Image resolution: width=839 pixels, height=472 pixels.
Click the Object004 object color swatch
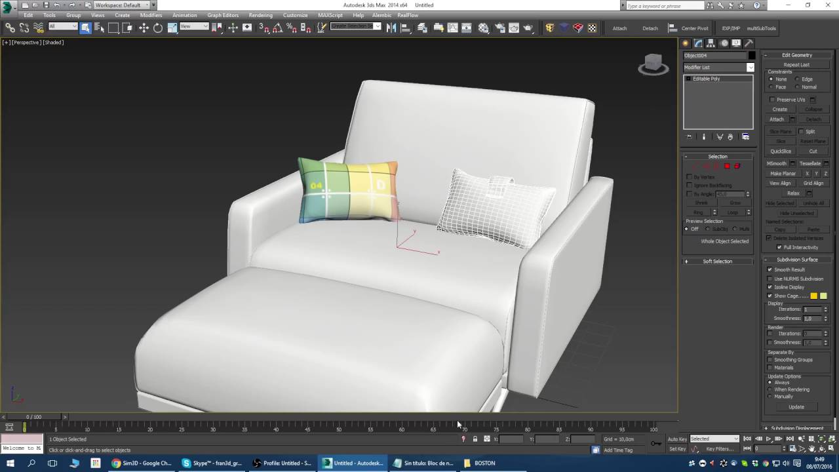(x=752, y=56)
